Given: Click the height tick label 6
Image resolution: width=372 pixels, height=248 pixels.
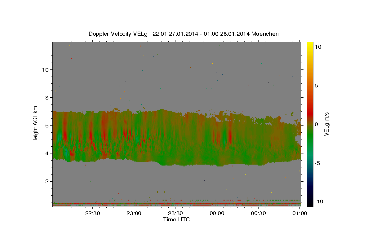Looking at the screenshot, I should (47, 125).
